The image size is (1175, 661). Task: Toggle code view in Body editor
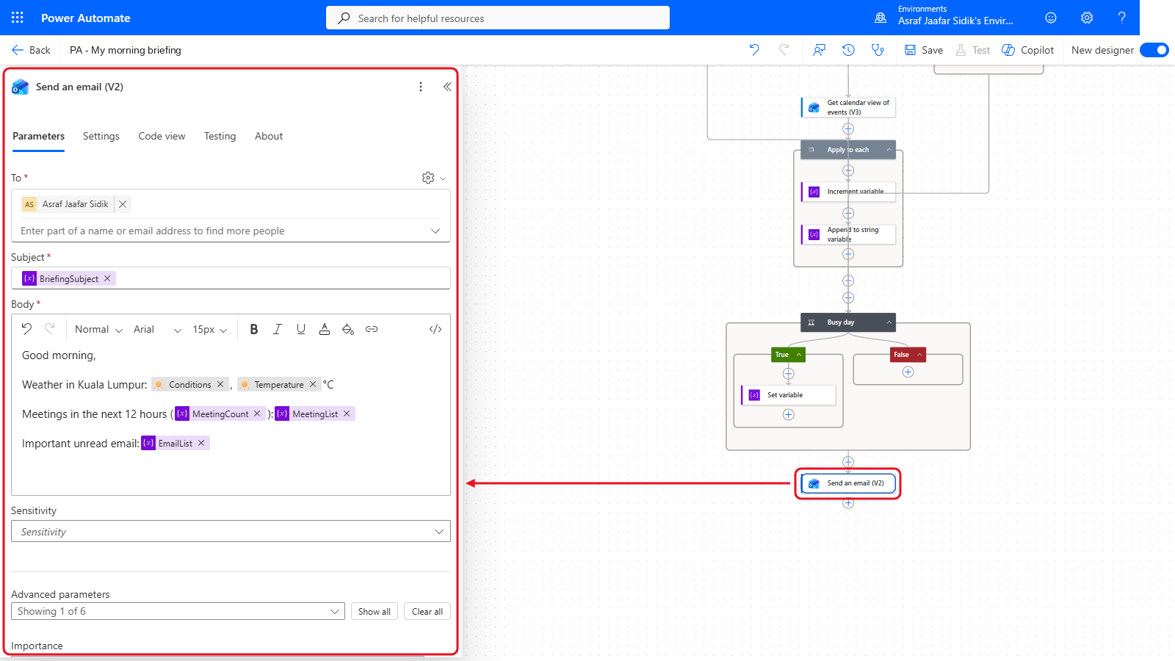click(x=435, y=329)
